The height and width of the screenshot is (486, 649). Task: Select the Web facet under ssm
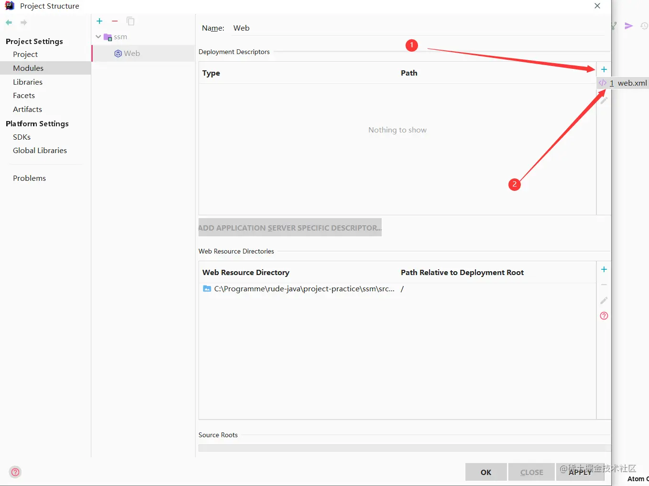point(127,54)
